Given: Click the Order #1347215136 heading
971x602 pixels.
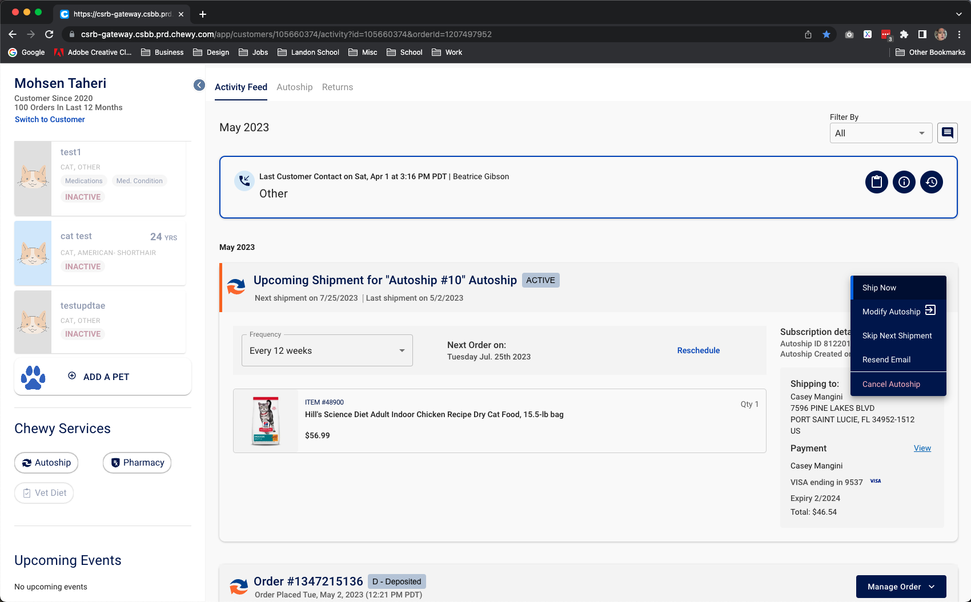Looking at the screenshot, I should pyautogui.click(x=308, y=581).
